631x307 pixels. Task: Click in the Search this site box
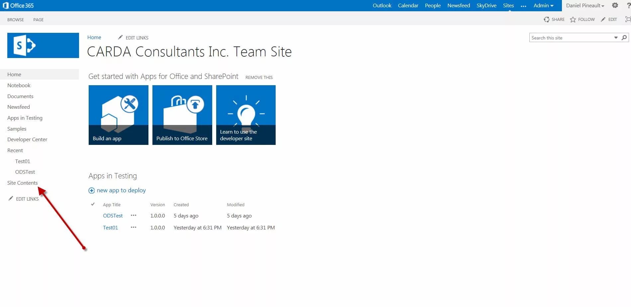571,37
